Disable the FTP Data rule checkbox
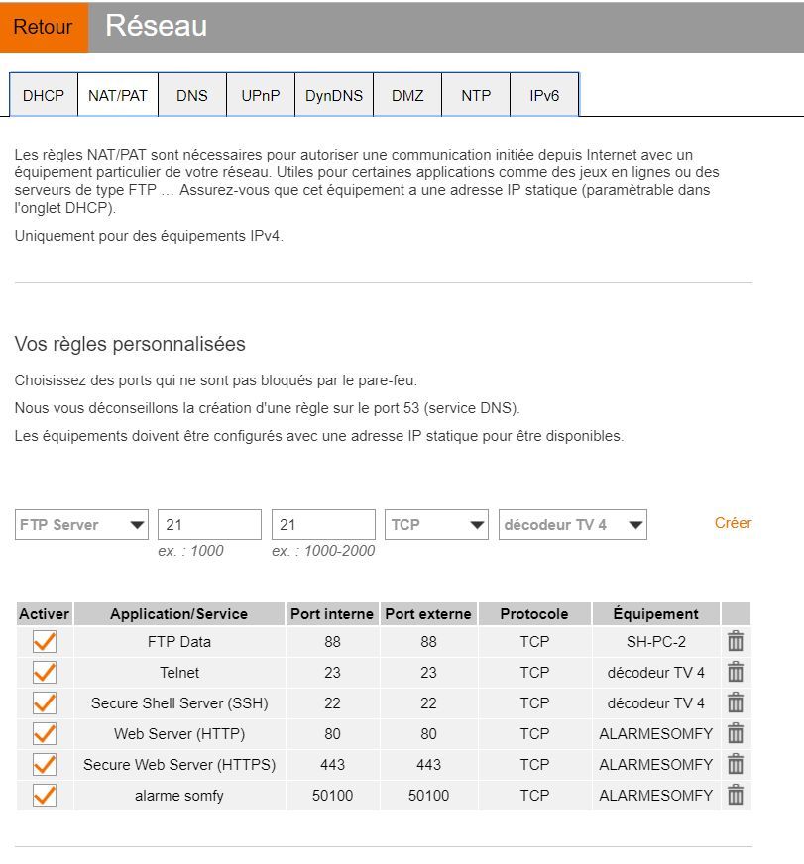This screenshot has width=804, height=864. (x=45, y=642)
